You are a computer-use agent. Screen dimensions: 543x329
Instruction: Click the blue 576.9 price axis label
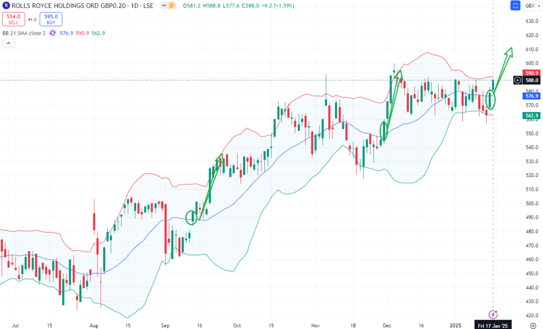(x=532, y=96)
